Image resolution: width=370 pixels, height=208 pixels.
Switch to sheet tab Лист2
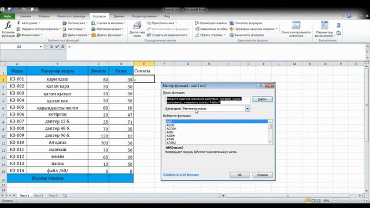[x=39, y=196]
